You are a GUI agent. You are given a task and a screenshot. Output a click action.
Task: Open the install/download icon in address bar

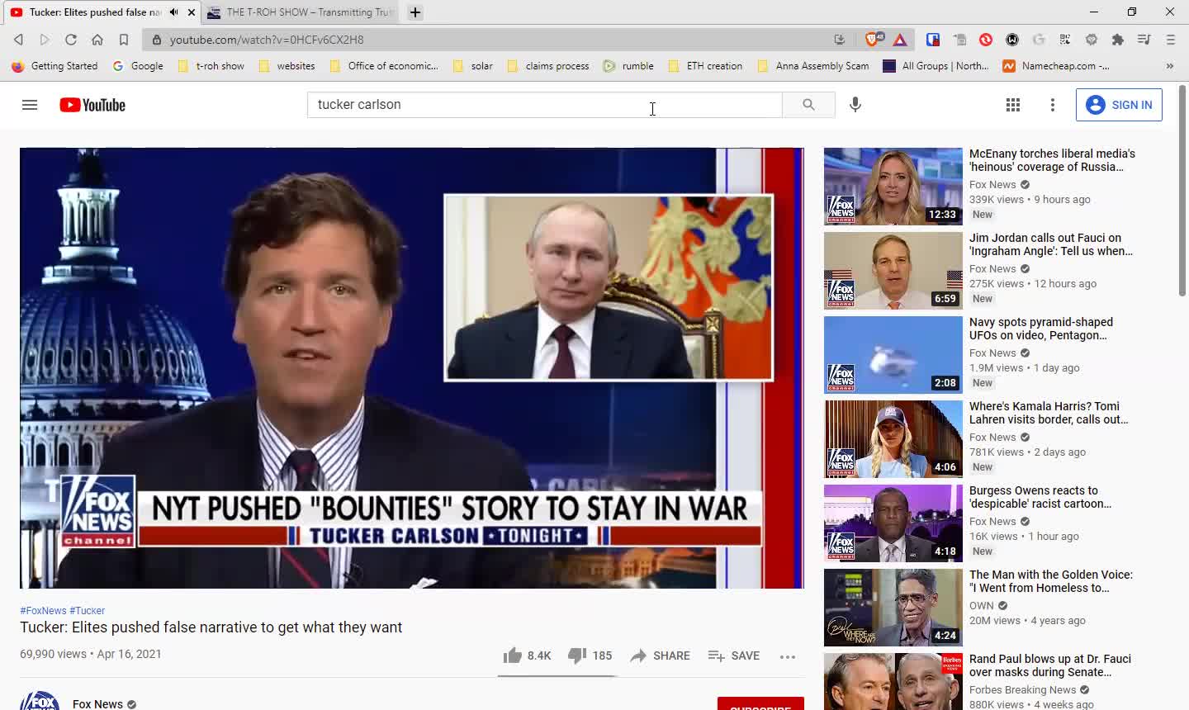(x=840, y=40)
